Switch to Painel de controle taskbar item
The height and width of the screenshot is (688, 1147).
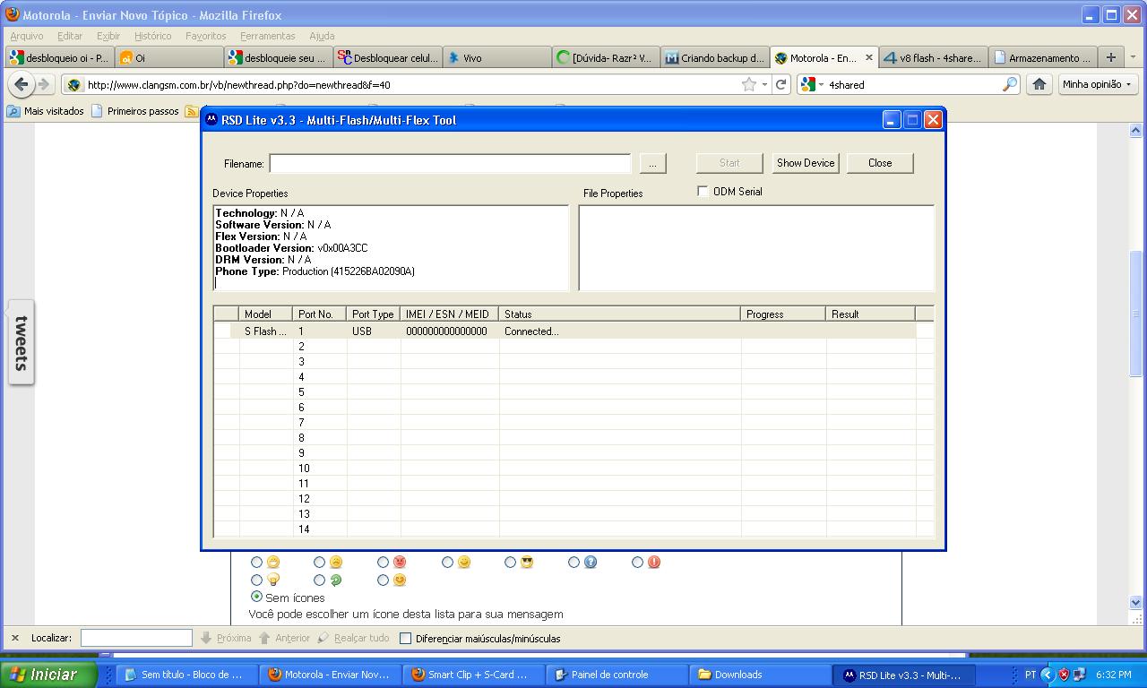617,675
